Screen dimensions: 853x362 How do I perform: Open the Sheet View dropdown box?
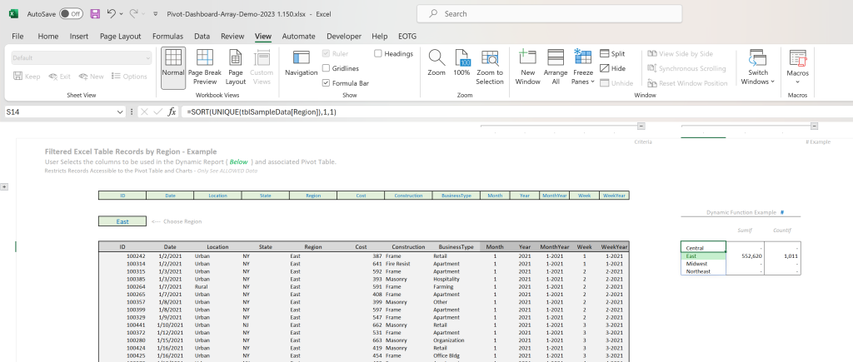coord(82,57)
